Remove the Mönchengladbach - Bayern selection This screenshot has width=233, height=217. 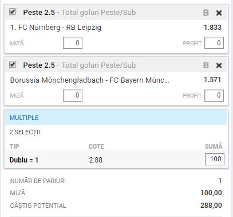click(219, 65)
